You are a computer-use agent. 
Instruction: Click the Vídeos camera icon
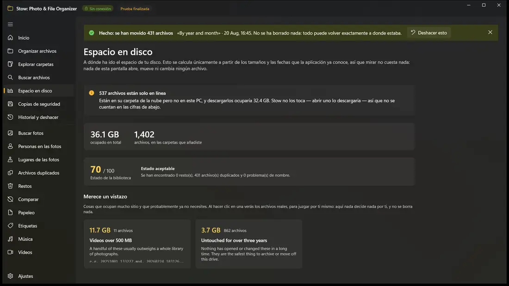[x=10, y=252]
